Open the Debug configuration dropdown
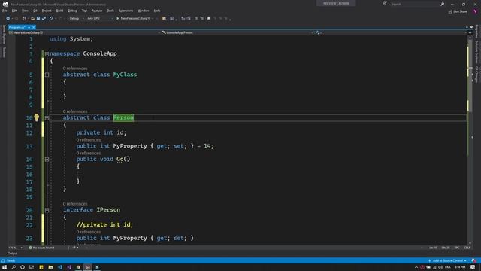This screenshot has height=271, width=481. click(76, 18)
